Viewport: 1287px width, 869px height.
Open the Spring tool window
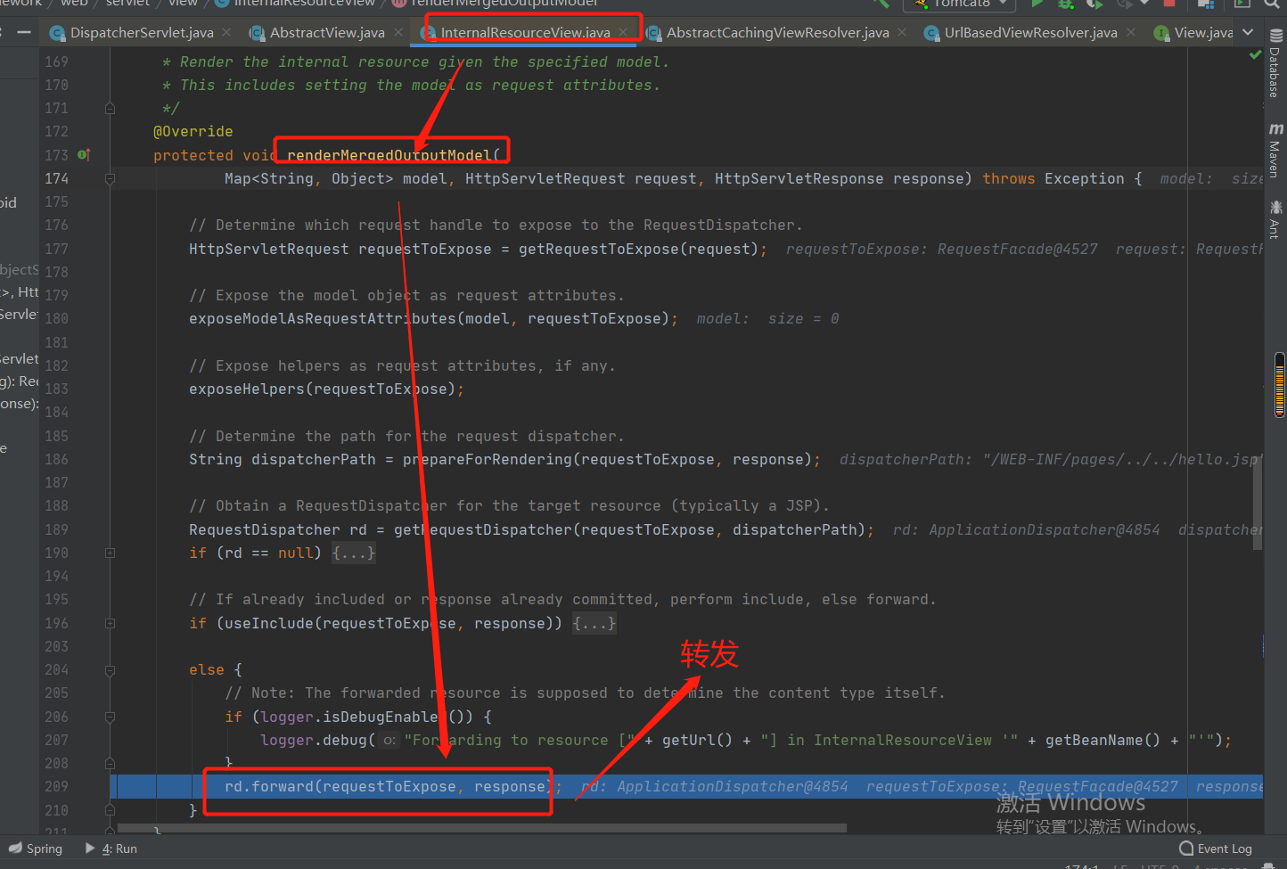pos(36,849)
